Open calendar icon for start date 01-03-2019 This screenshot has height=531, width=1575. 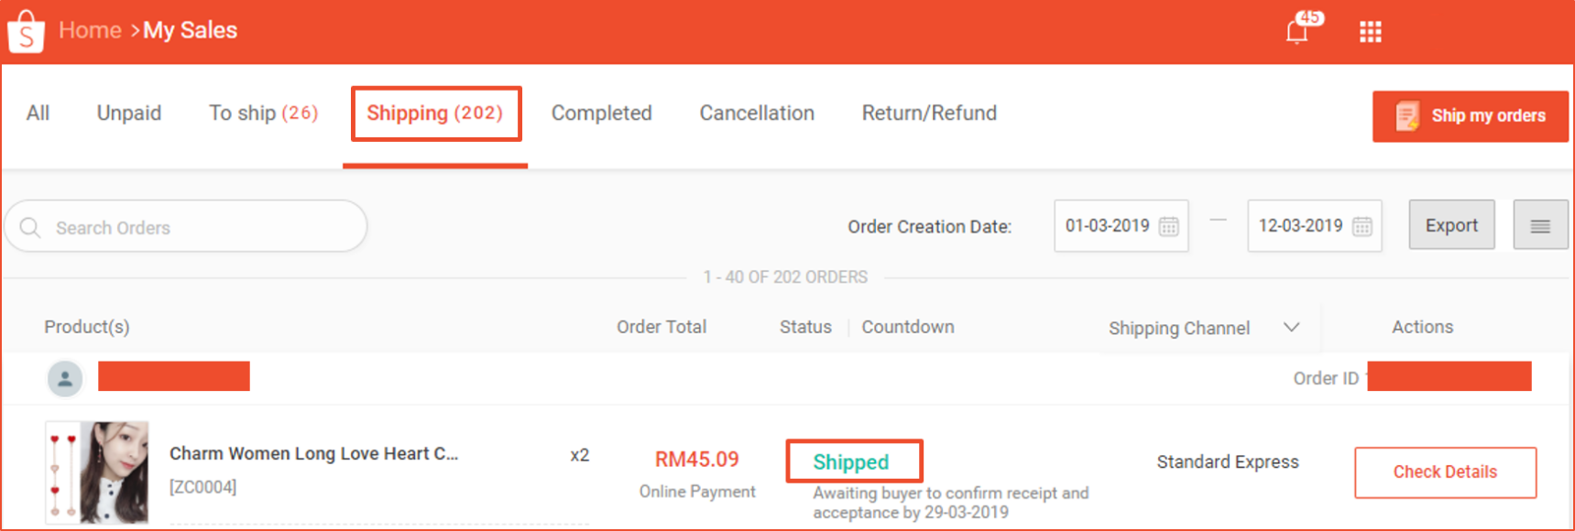pos(1169,226)
